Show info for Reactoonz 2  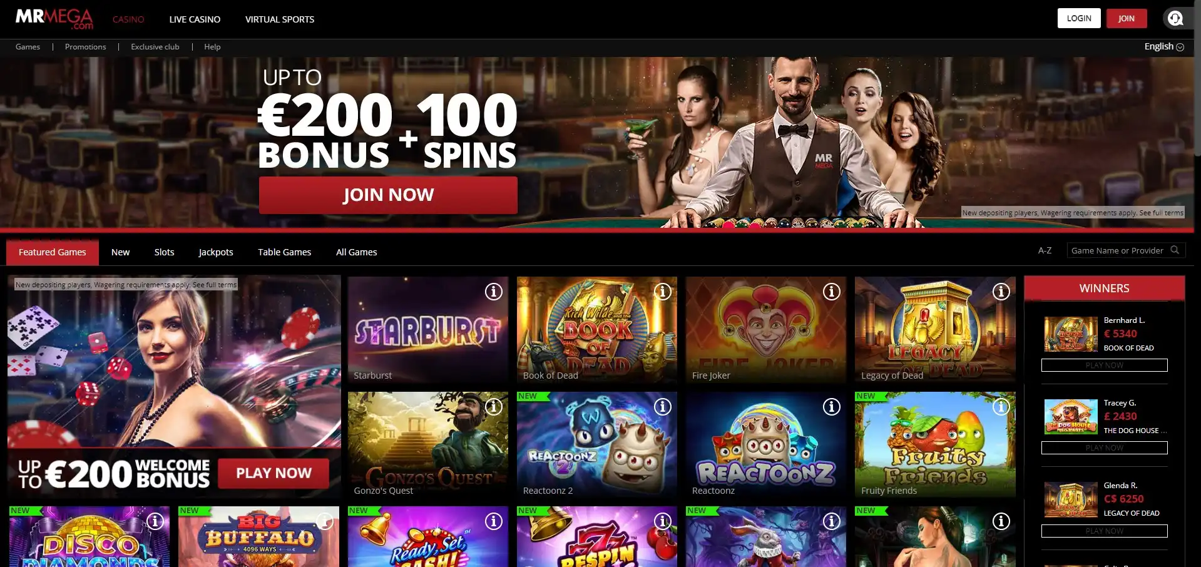coord(663,407)
